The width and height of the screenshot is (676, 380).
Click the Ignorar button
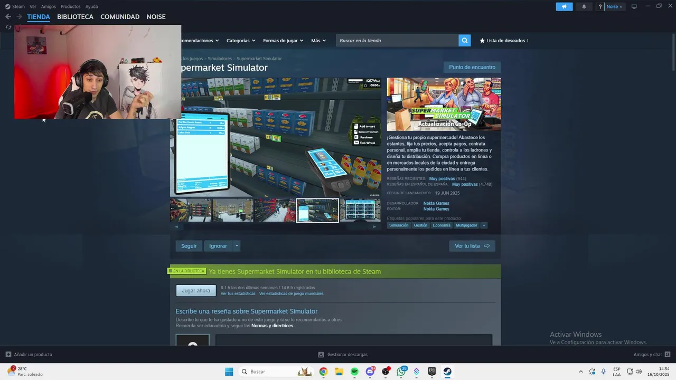pos(218,246)
